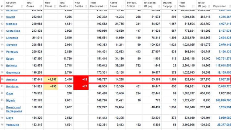Click sort icon beside Deaths/1M pop header
This screenshot has height=130, width=231.
(x=175, y=6)
